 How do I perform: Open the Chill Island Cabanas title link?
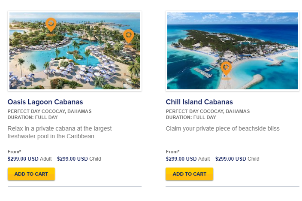pyautogui.click(x=199, y=102)
